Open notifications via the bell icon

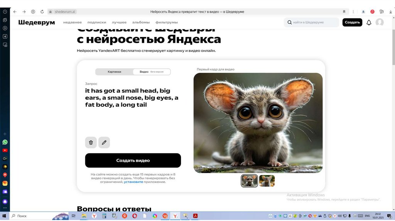[x=369, y=22]
